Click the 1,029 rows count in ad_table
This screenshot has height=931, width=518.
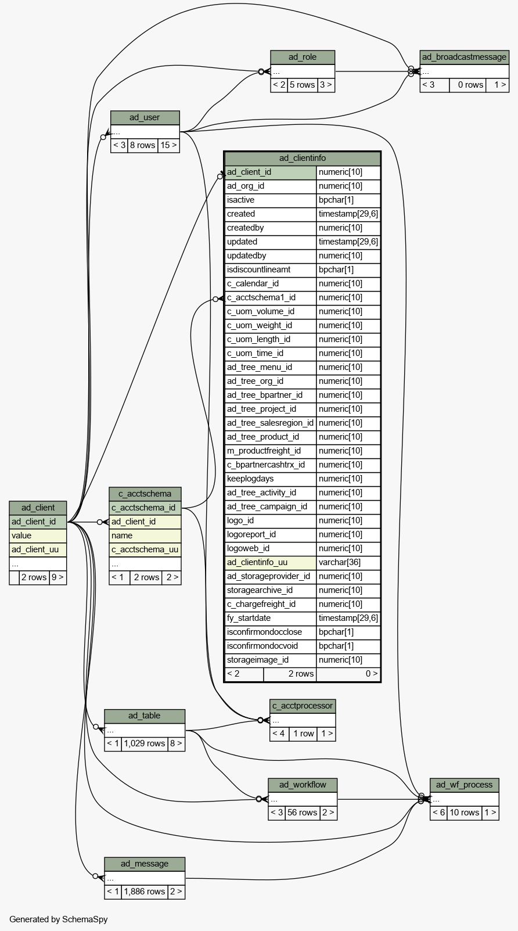coord(145,743)
